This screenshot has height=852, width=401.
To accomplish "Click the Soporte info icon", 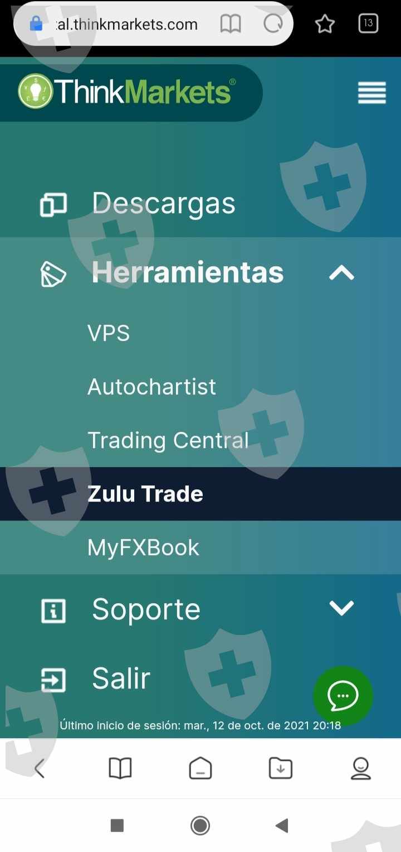I will 53,611.
